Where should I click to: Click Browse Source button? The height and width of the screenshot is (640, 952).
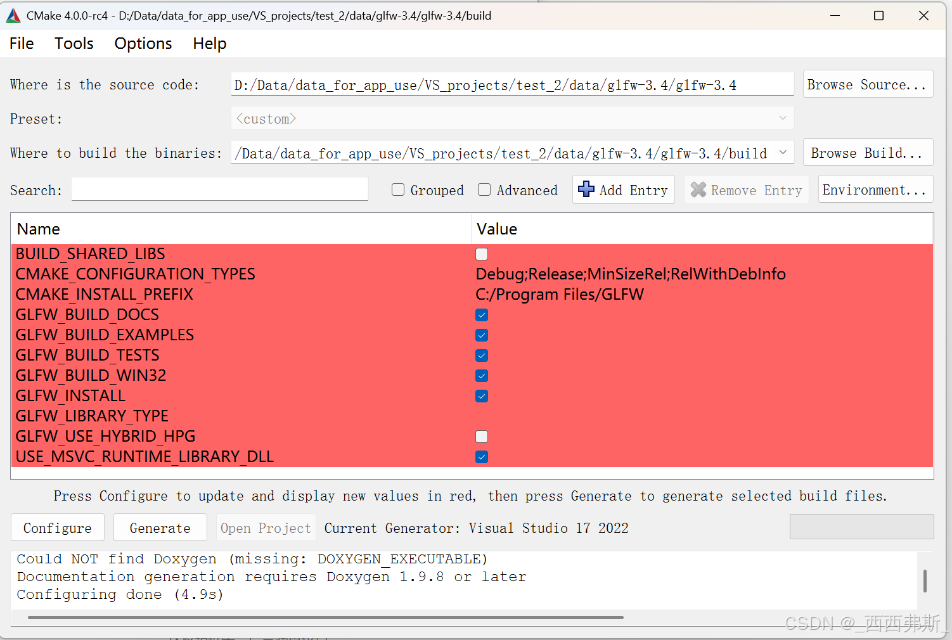867,84
